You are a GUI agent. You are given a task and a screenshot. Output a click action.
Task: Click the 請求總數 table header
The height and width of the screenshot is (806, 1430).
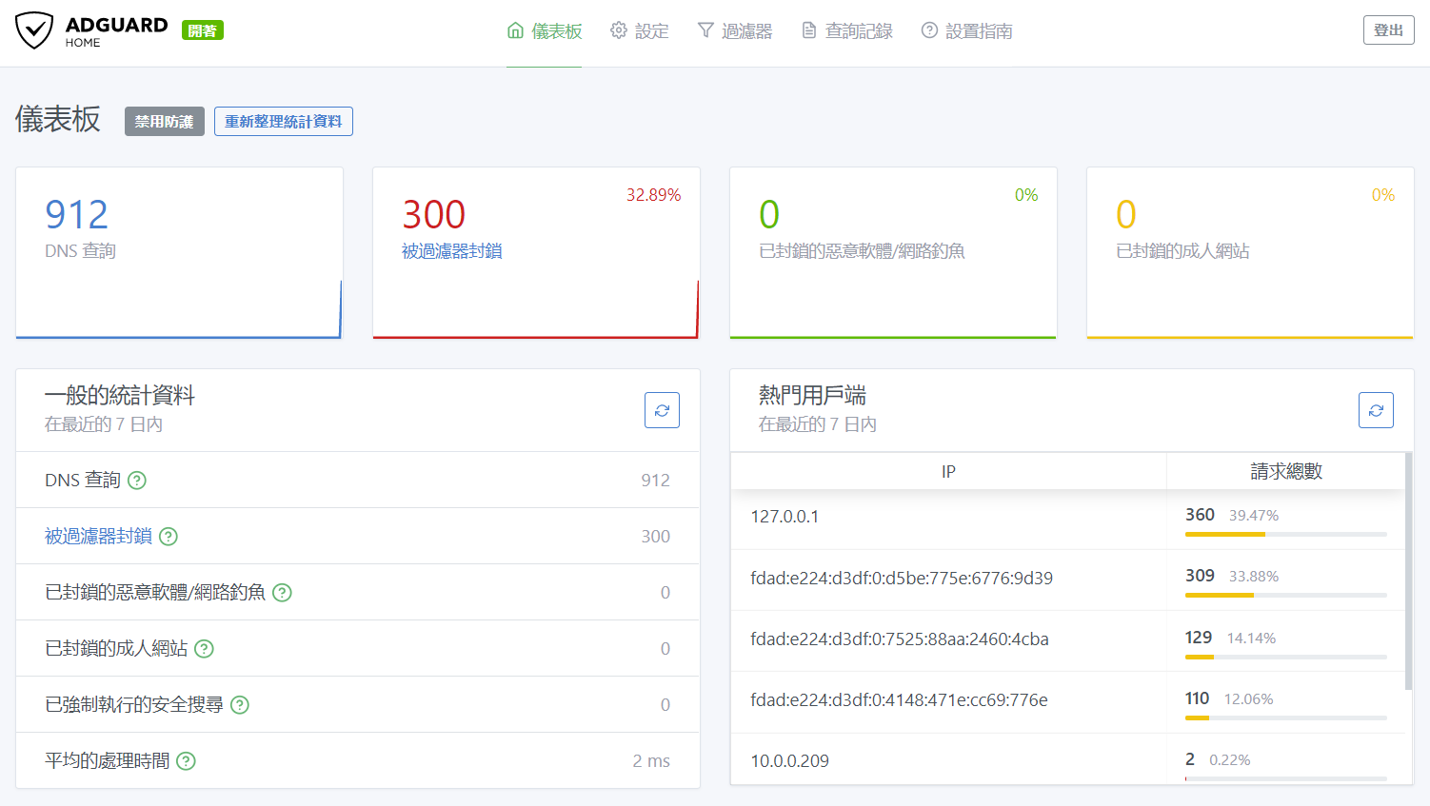point(1285,471)
